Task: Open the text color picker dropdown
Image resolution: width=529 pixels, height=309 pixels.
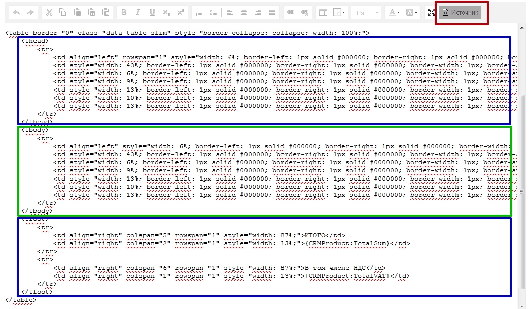Action: pyautogui.click(x=393, y=12)
